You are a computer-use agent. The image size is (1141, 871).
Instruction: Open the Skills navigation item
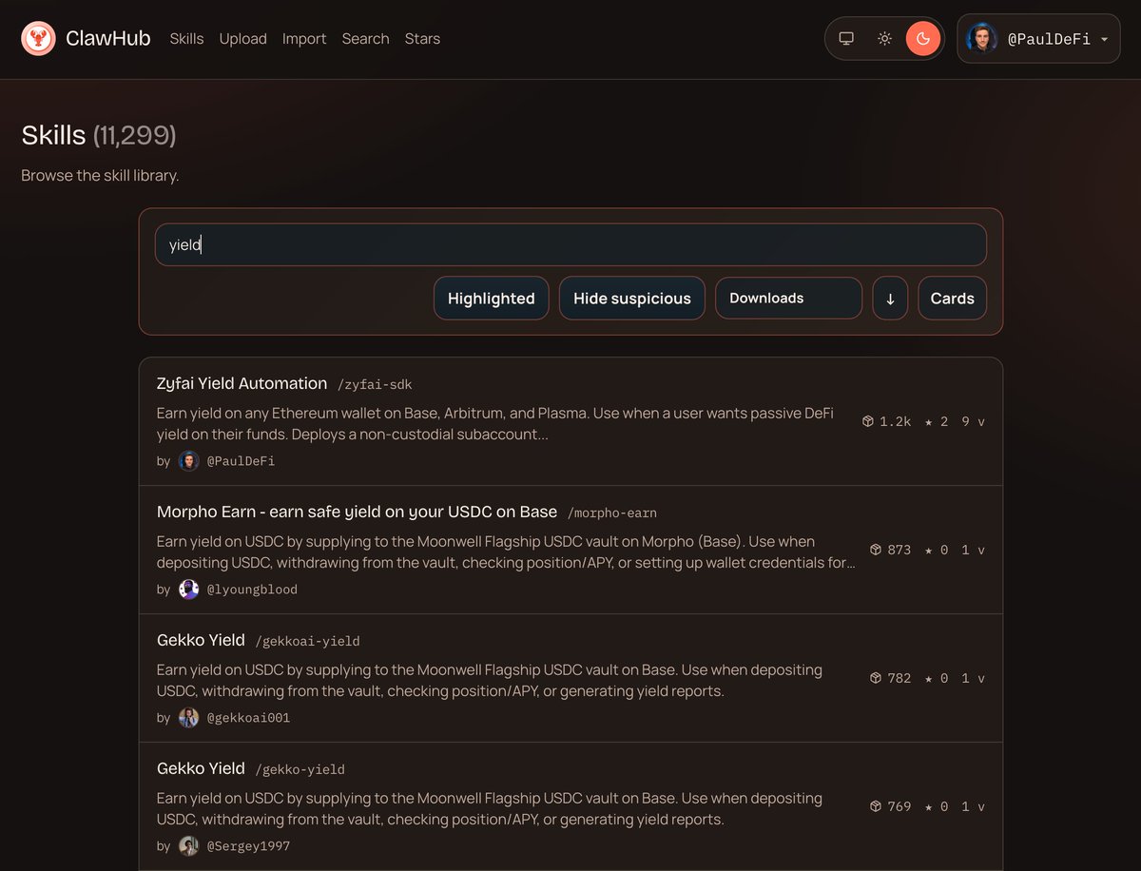pos(186,39)
